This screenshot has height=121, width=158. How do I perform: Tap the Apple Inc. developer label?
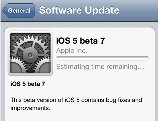[72, 51]
